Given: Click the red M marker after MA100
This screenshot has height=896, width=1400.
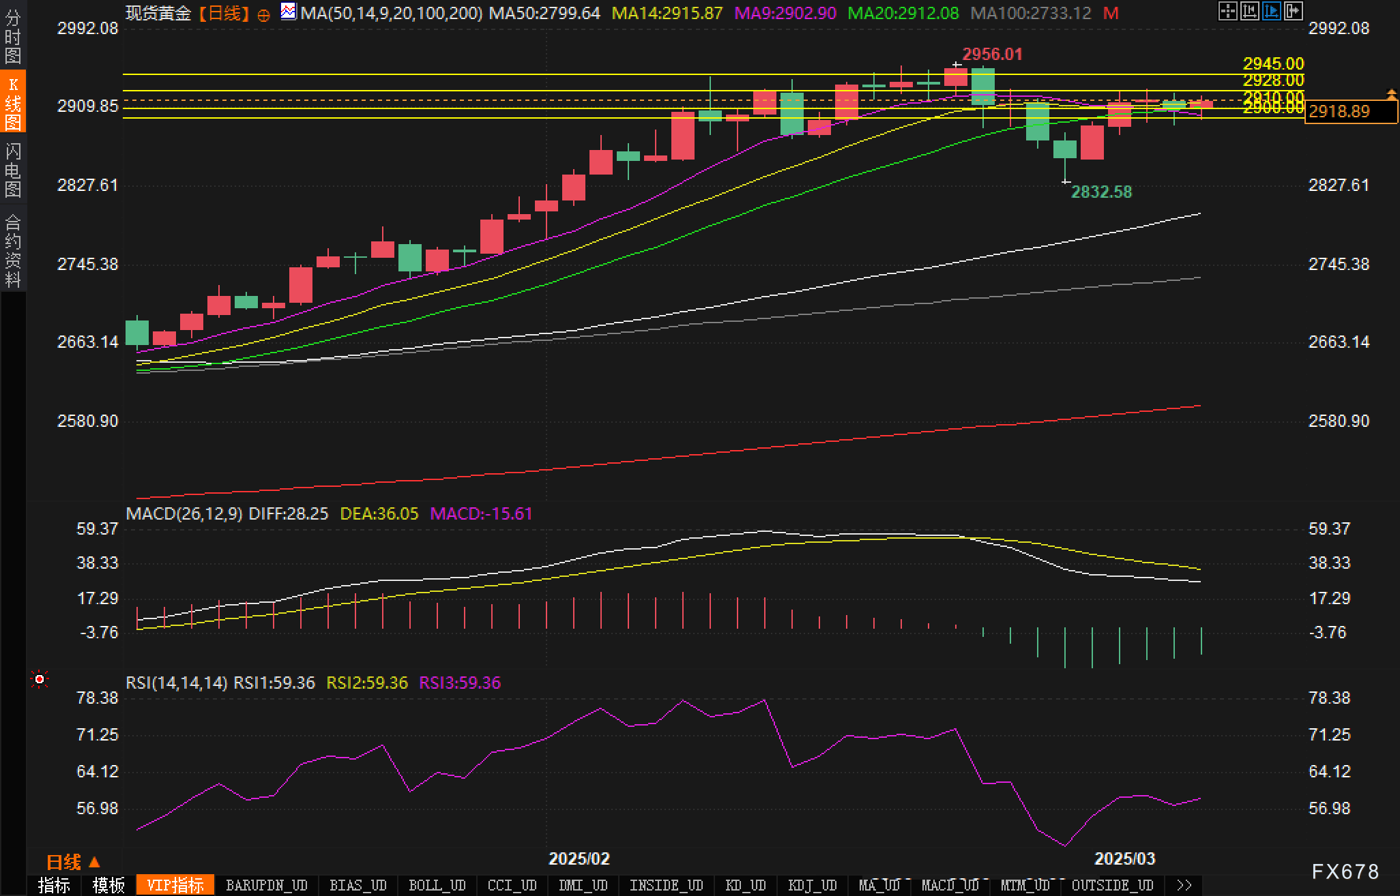Looking at the screenshot, I should click(1111, 14).
